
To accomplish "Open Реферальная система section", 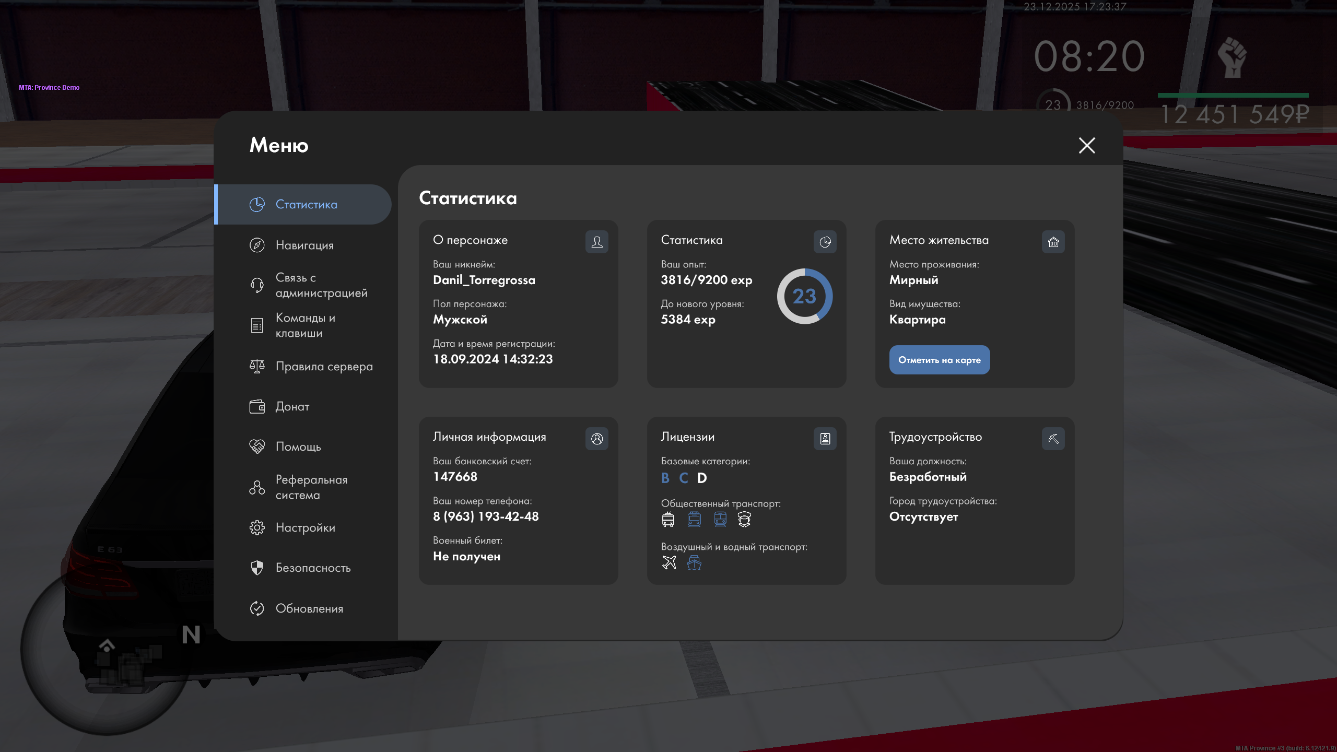I will 311,487.
